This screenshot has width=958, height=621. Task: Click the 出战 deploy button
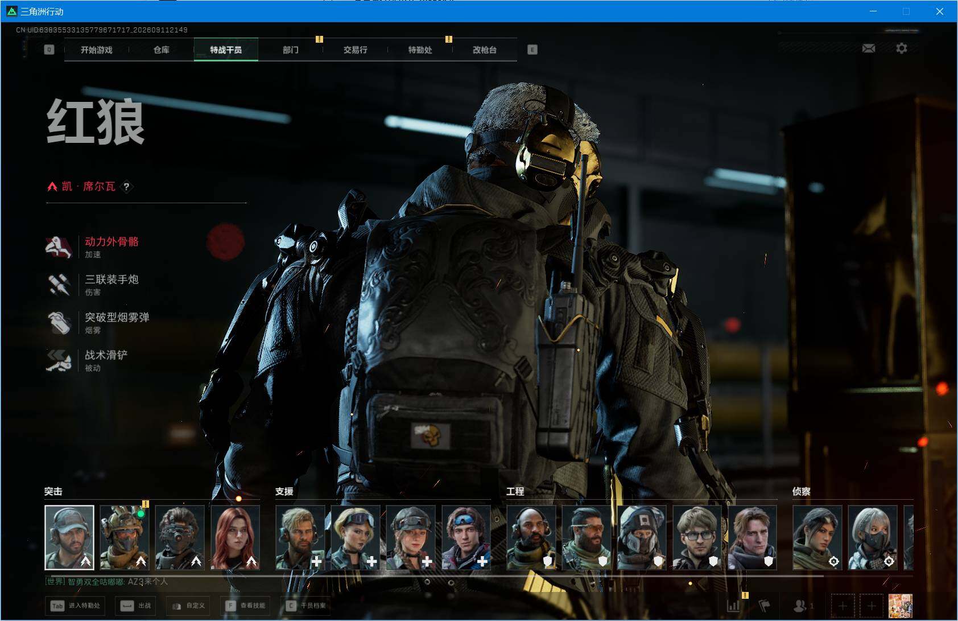[136, 606]
